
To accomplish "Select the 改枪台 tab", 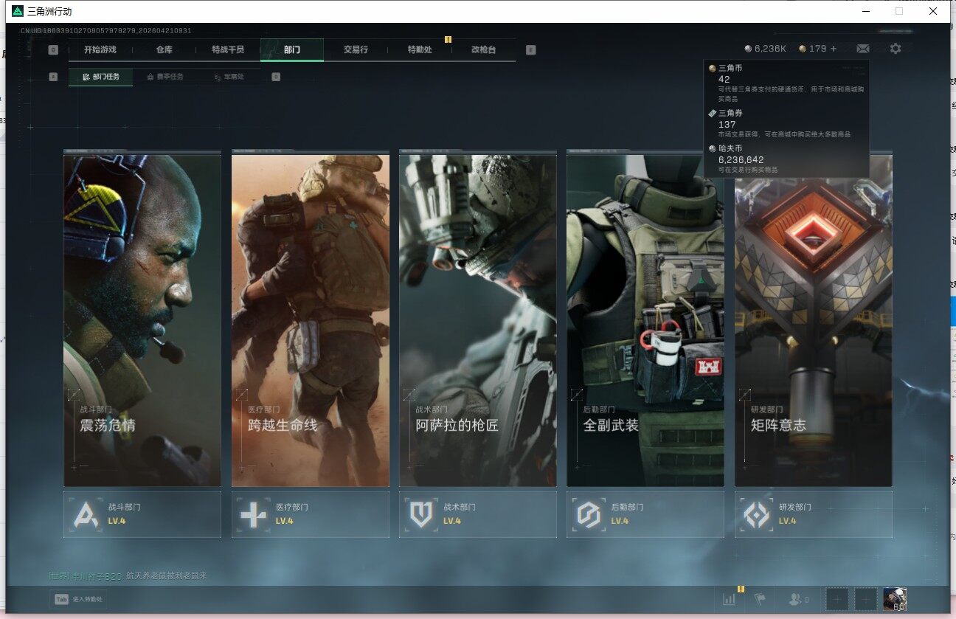I will pyautogui.click(x=483, y=49).
